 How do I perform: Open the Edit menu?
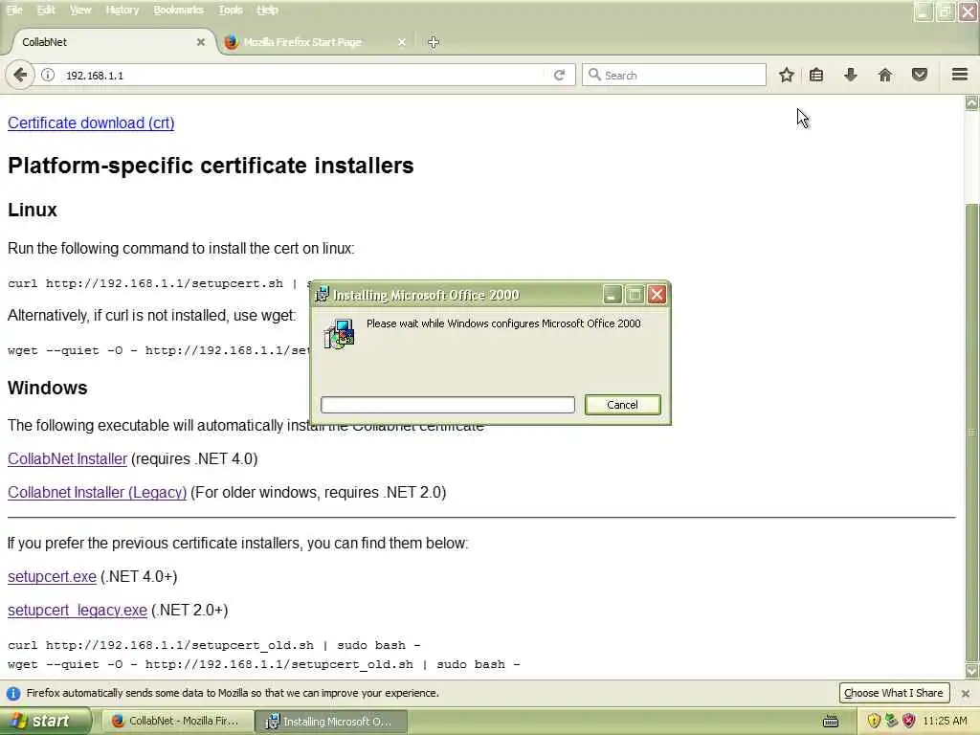pos(46,10)
